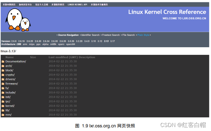Image resolution: width=211 pixels, height=131 pixels.
Task: Click the arch folder icon
Action: pos(3,66)
